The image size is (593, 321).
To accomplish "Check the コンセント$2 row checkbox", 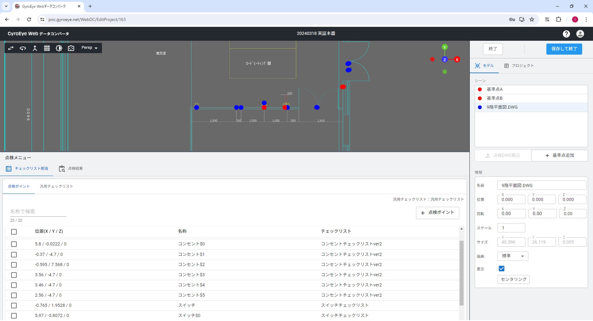I will coord(14,265).
